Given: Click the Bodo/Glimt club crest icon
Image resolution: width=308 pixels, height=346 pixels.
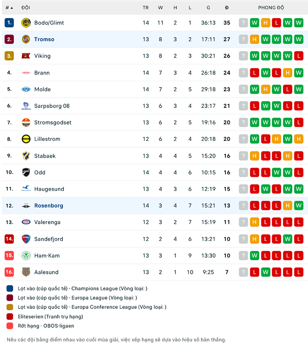Looking at the screenshot, I should pos(26,23).
